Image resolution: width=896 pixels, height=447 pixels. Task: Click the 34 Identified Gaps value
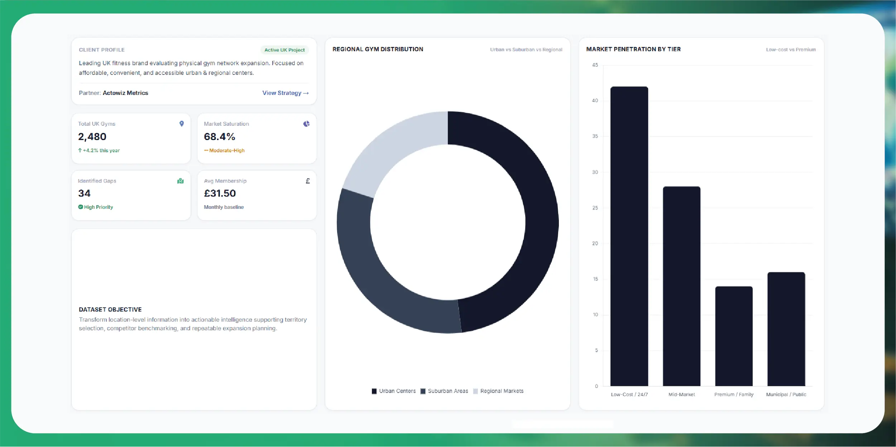(84, 193)
